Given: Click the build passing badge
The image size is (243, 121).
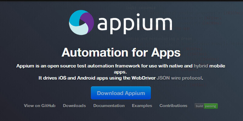Looking at the screenshot, I should pos(206,106).
